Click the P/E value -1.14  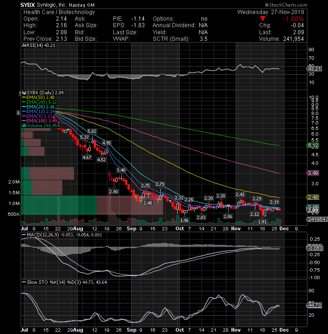coord(138,19)
